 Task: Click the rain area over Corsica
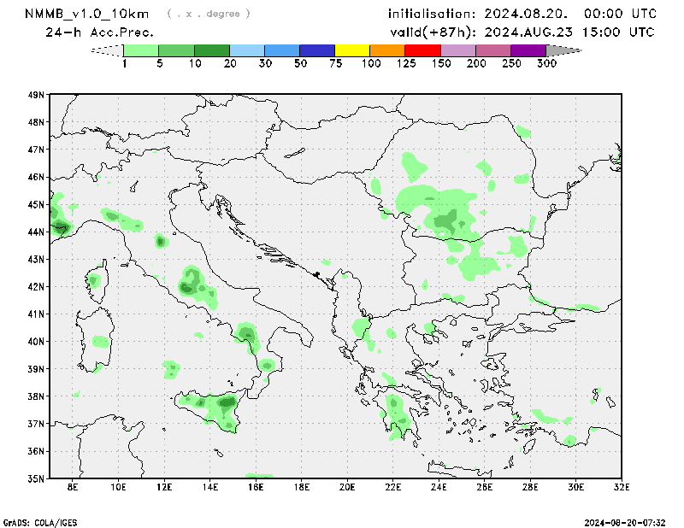93,279
